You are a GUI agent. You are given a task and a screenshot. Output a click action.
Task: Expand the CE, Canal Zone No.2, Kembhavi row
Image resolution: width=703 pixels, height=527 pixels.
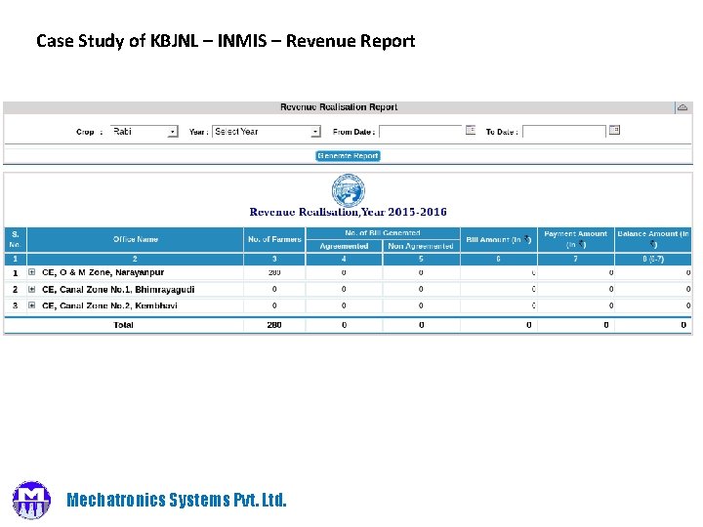(x=32, y=305)
